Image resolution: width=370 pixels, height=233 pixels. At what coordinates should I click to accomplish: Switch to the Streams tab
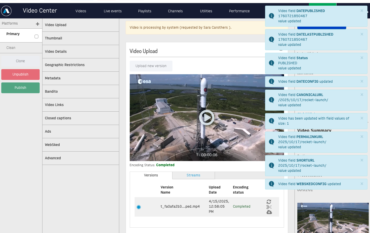[193, 175]
